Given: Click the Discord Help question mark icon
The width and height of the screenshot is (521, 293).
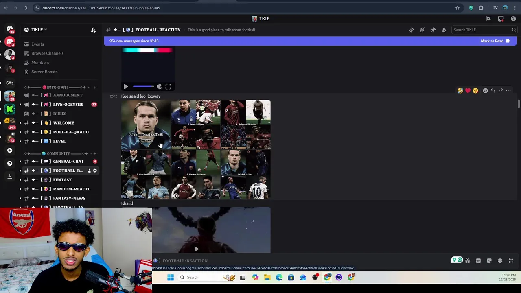Looking at the screenshot, I should (513, 19).
